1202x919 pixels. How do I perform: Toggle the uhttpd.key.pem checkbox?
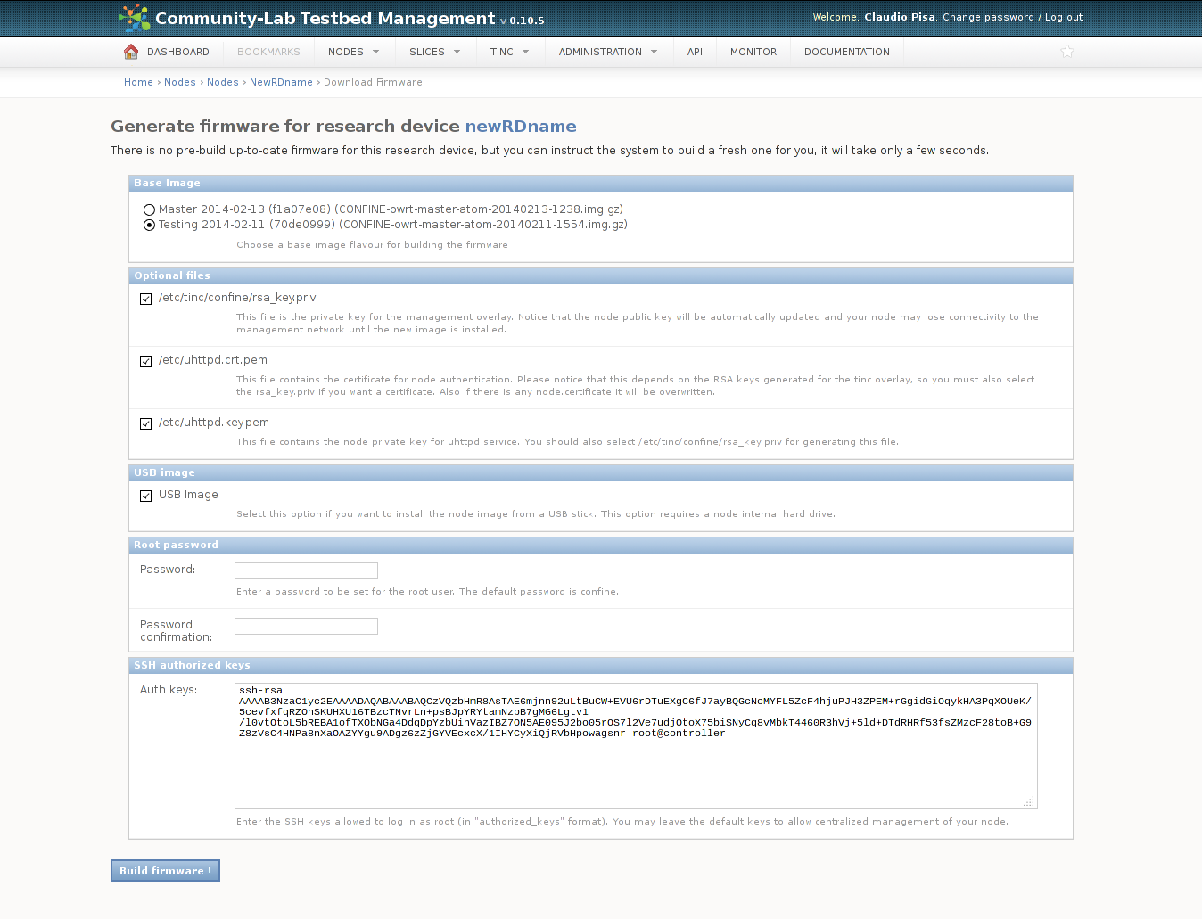[145, 423]
